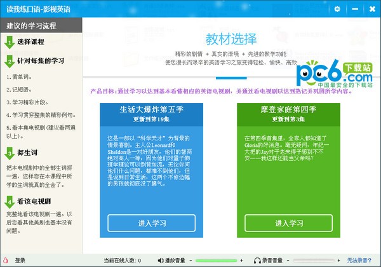
Task: Click the 更新到第3集 label
Action: 288,119
